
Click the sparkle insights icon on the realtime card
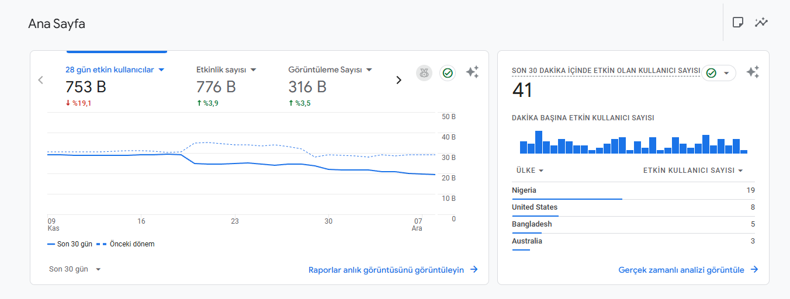point(753,72)
